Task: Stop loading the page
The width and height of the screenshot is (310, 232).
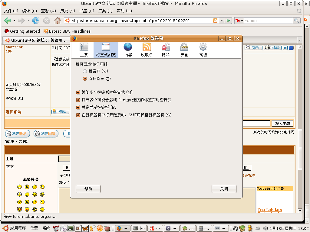Action: coord(46,21)
